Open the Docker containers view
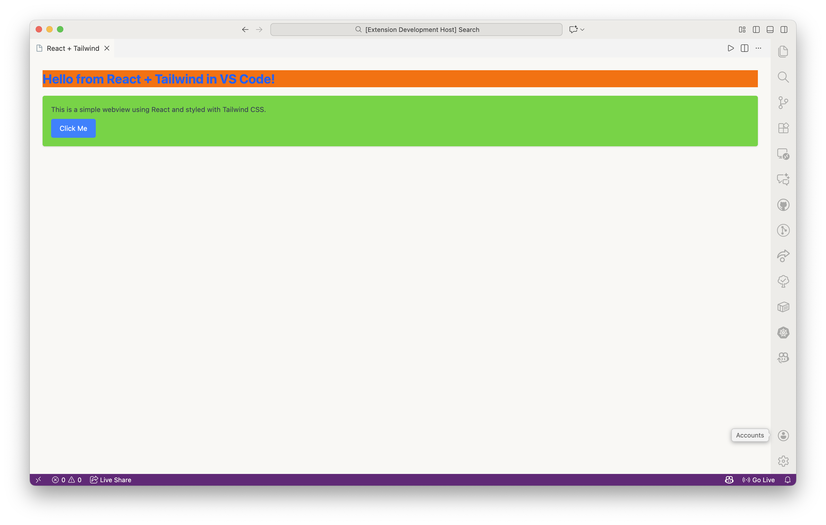 pos(783,307)
